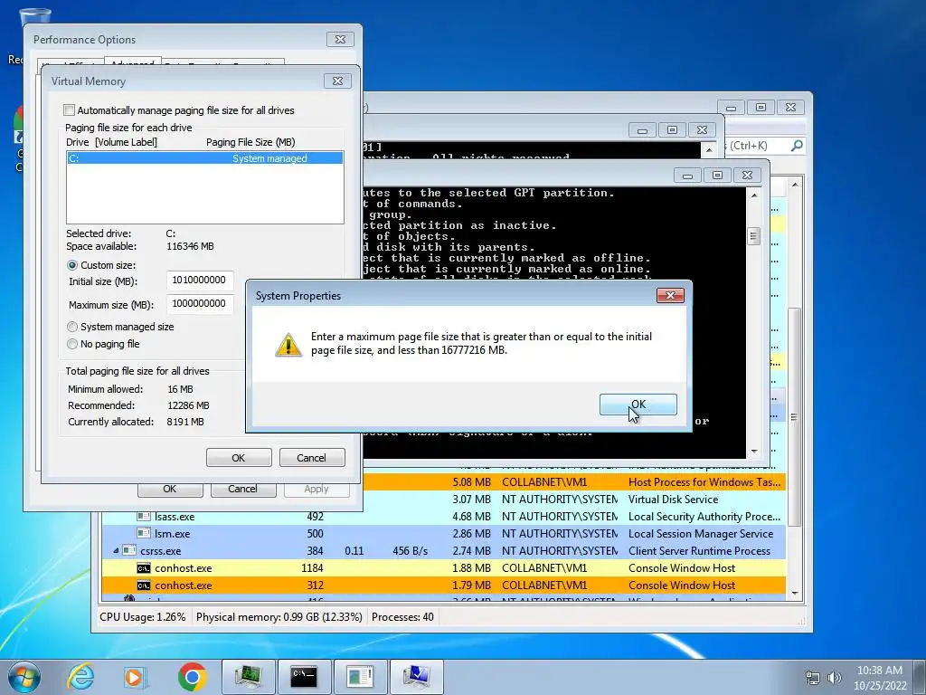Click Local Security Authority Process description

tap(704, 517)
